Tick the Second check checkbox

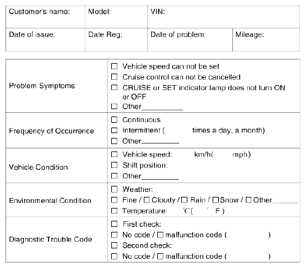(x=114, y=245)
